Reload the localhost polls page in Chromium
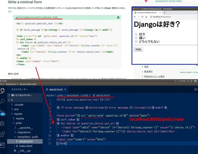198x154 pixels. point(142,17)
